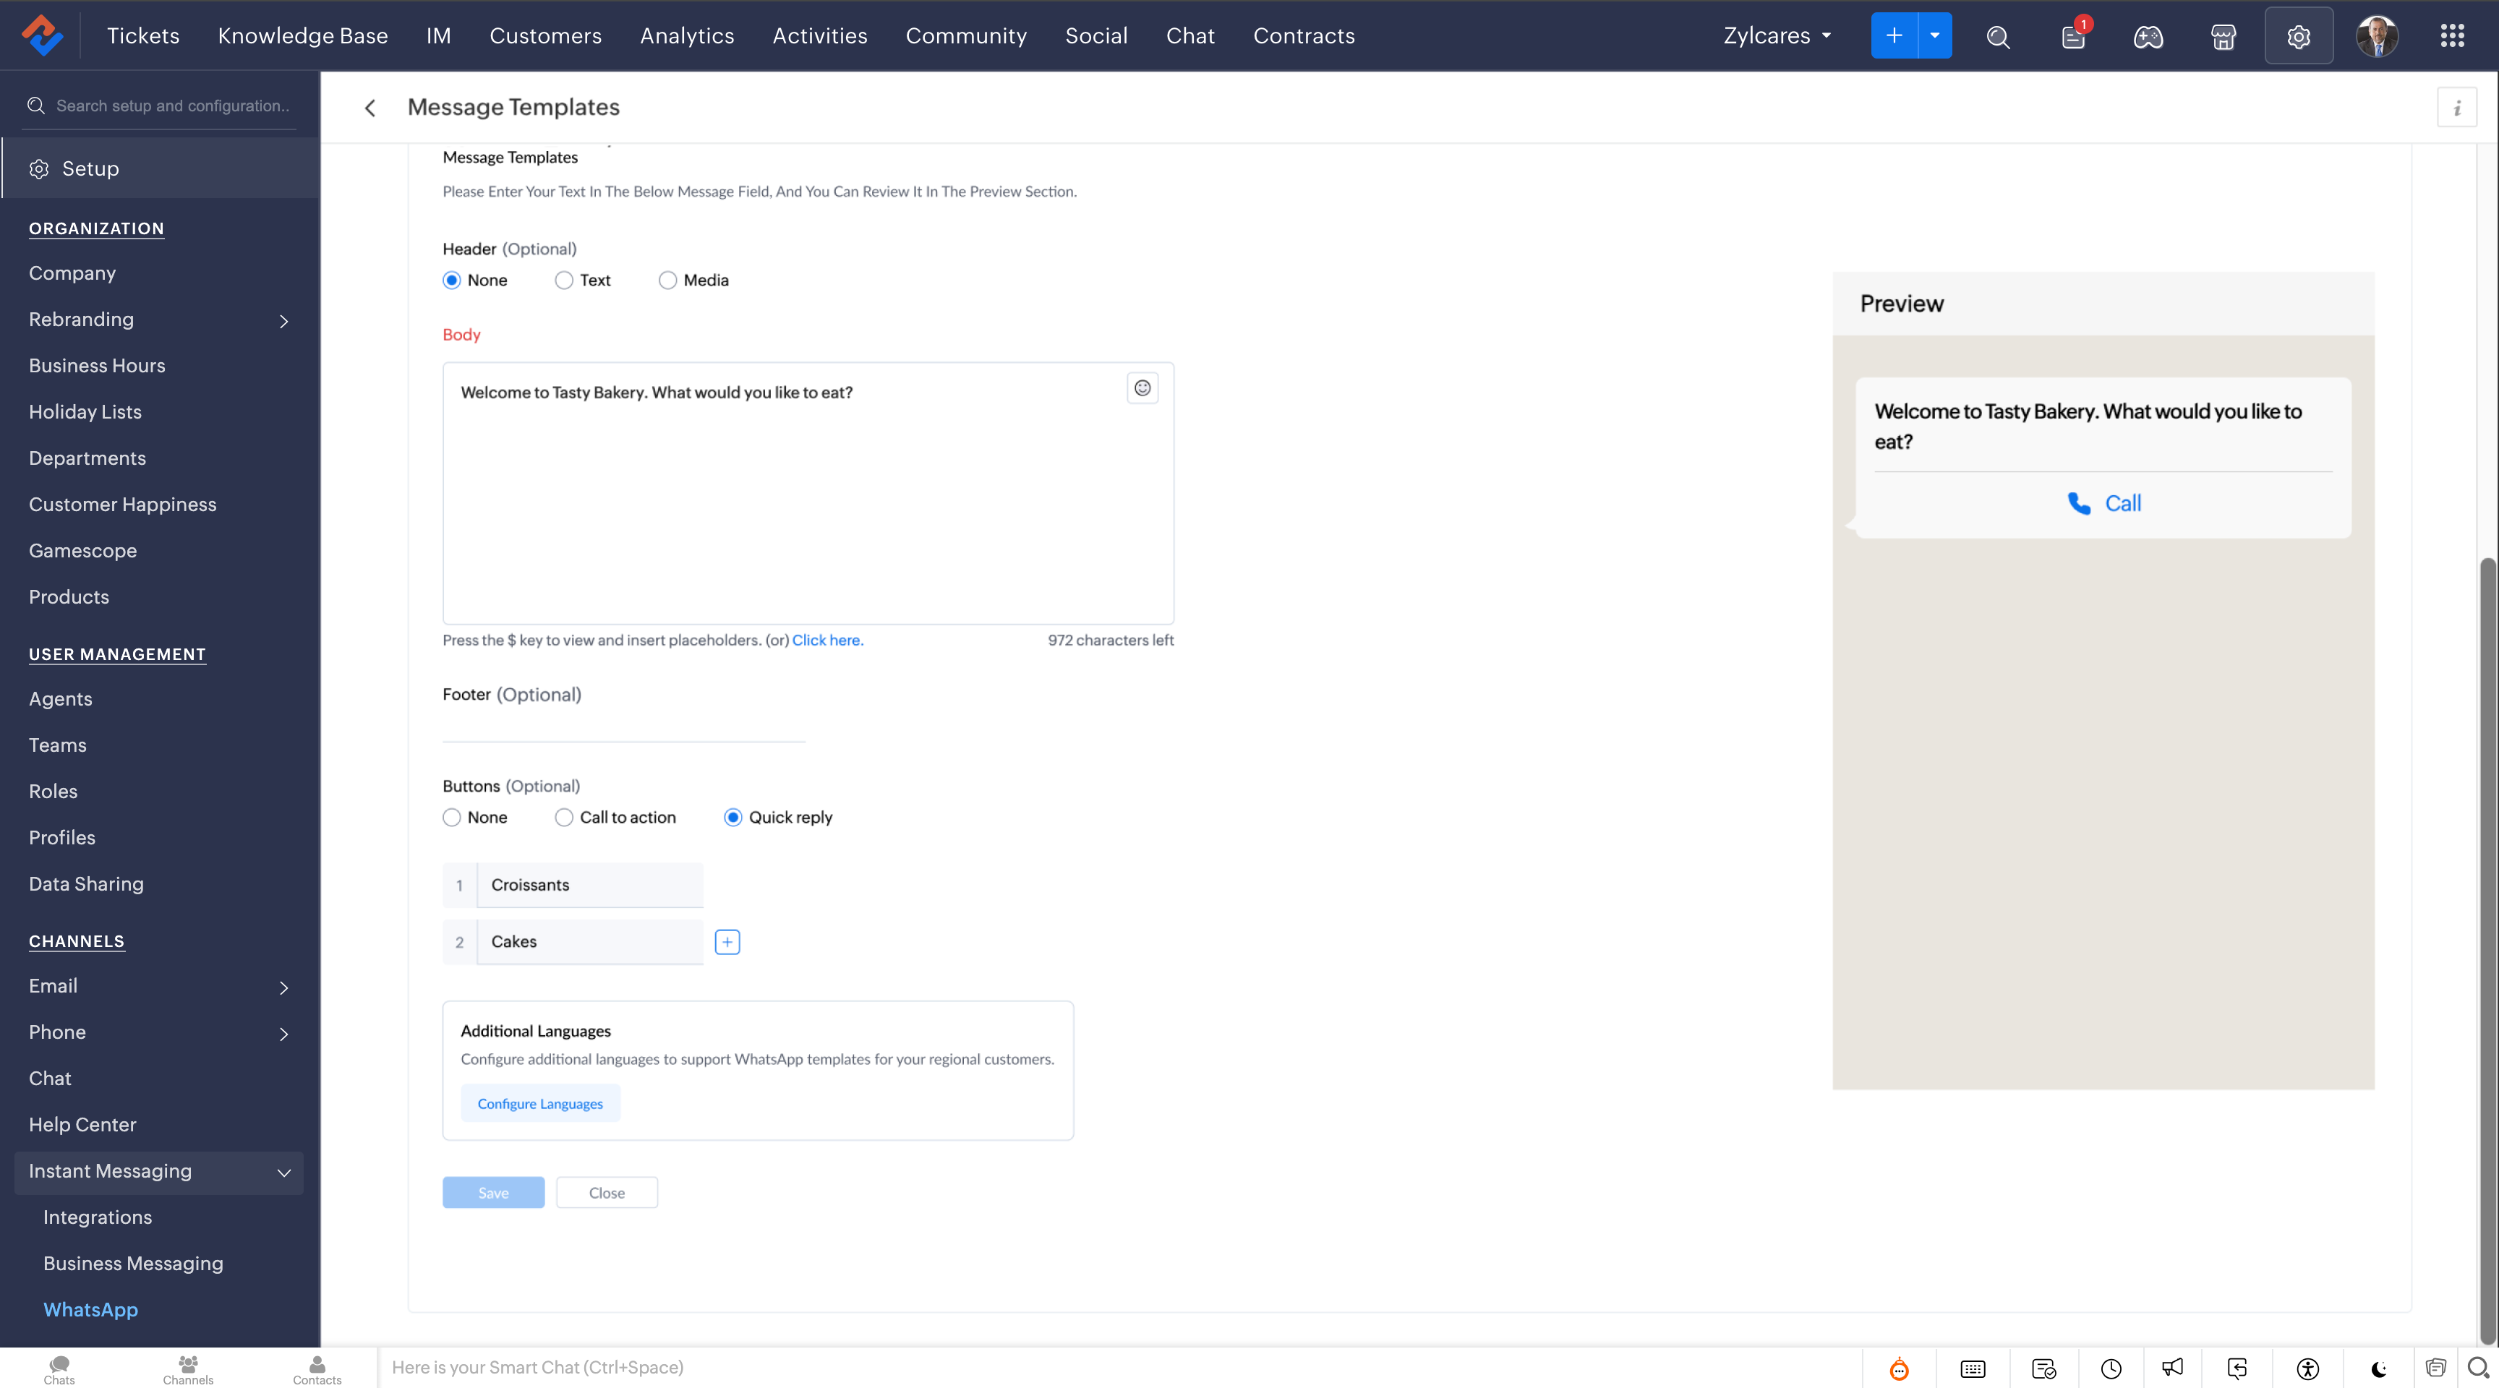The height and width of the screenshot is (1388, 2499).
Task: Click the Cakes quick reply field
Action: coord(590,942)
